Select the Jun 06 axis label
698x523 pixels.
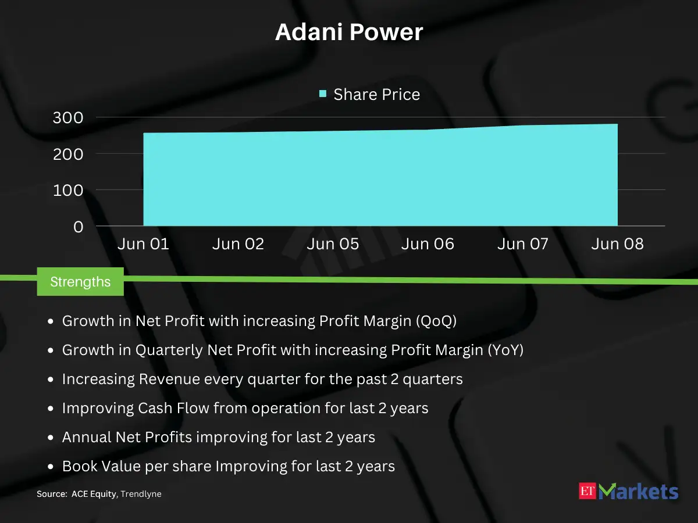tap(428, 244)
